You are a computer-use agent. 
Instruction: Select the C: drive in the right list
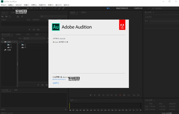pyautogui.click(x=24, y=45)
